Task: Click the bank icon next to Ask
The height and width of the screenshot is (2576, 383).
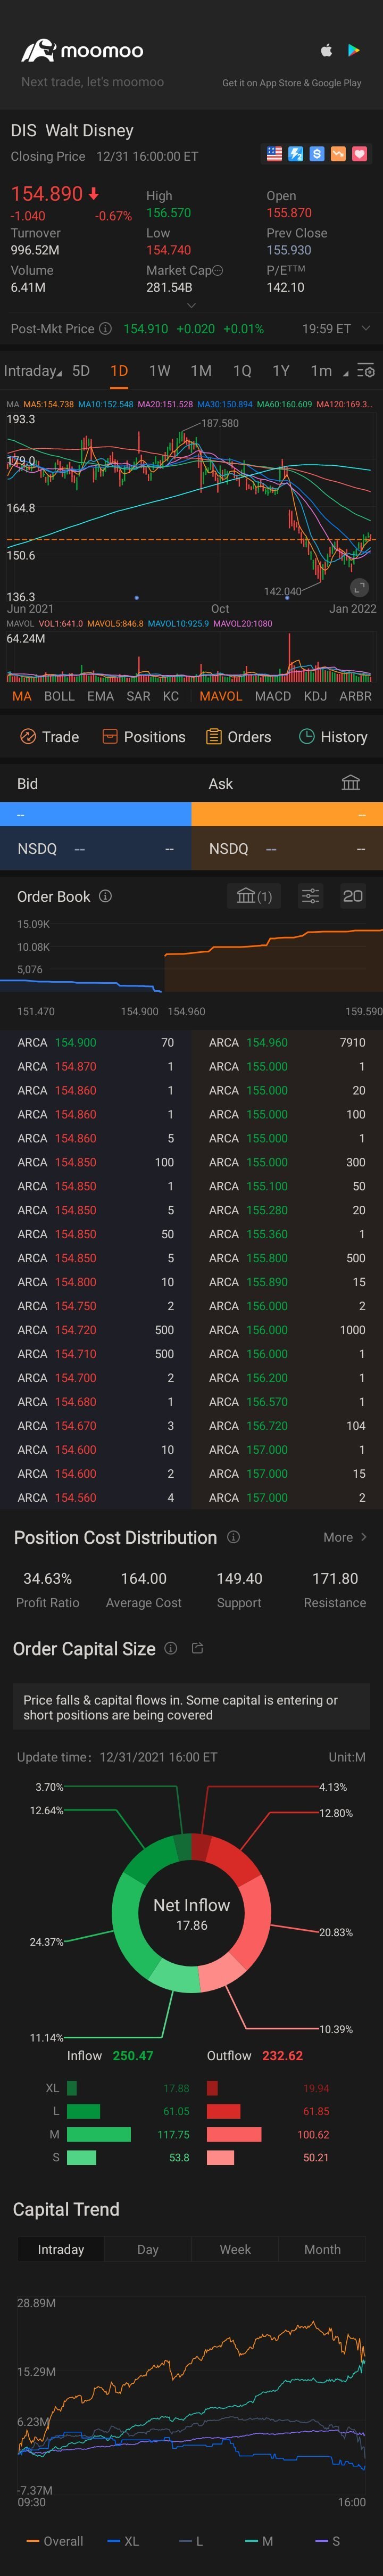Action: click(x=351, y=783)
